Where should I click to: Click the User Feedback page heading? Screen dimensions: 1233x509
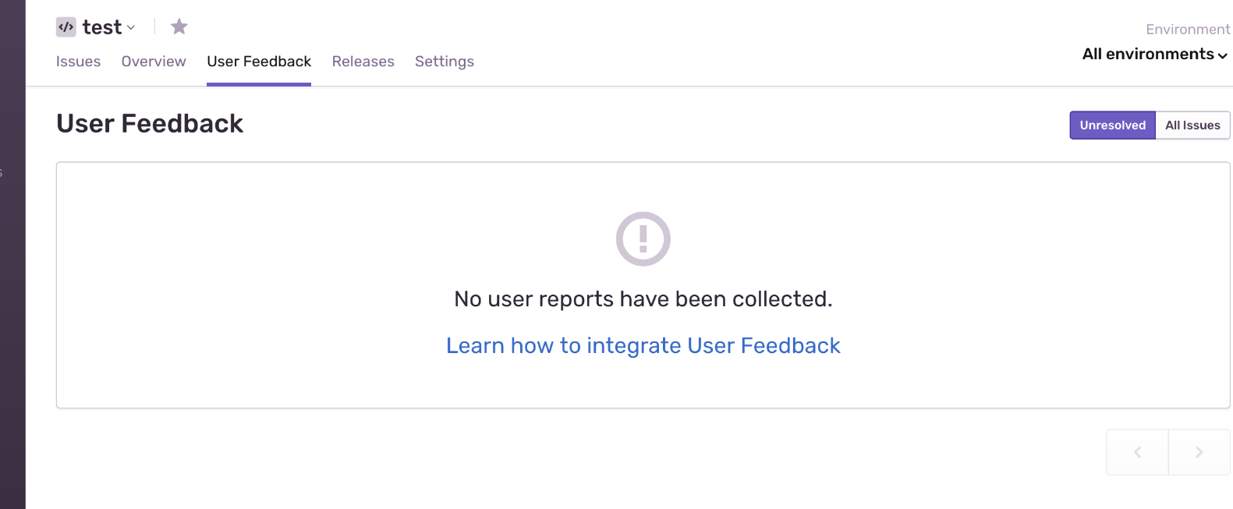(150, 124)
